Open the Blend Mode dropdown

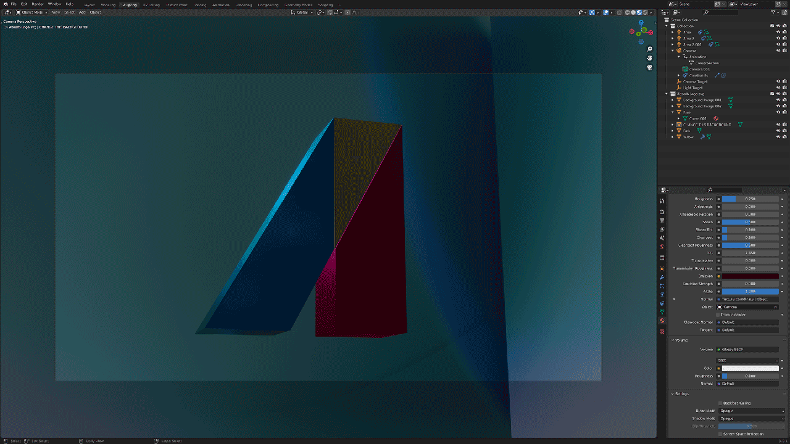pos(752,411)
